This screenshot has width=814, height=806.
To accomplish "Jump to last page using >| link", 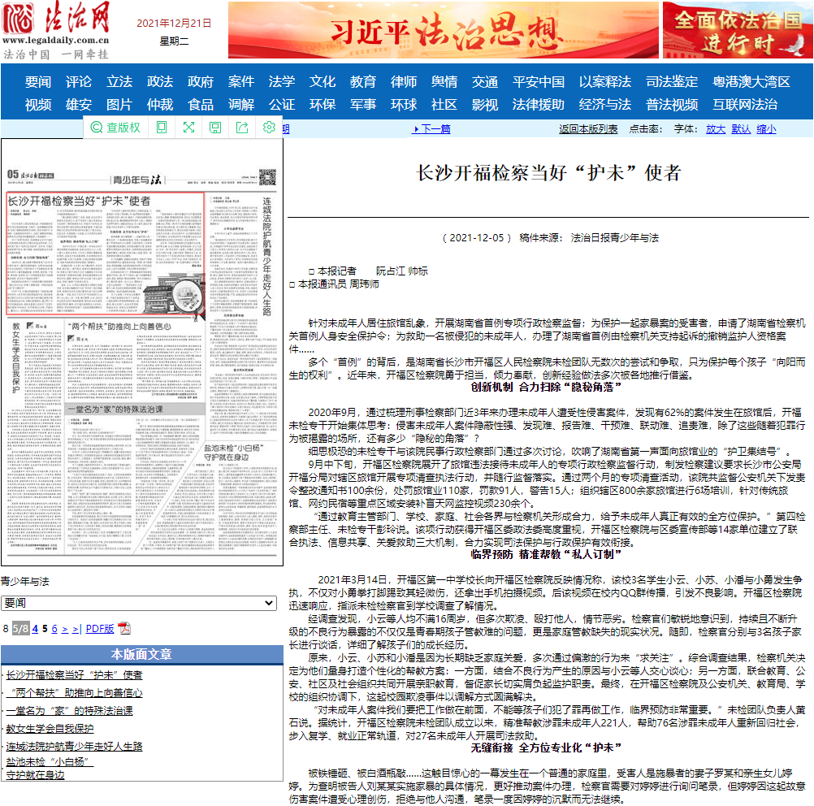I will pyautogui.click(x=76, y=628).
